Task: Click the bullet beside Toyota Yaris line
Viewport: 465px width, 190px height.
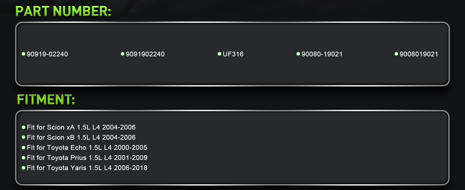Action: click(24, 168)
